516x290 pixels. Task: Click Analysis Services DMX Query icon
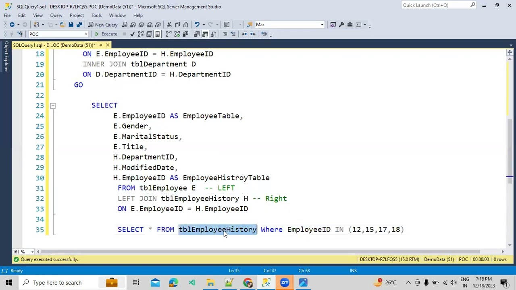coord(141,25)
